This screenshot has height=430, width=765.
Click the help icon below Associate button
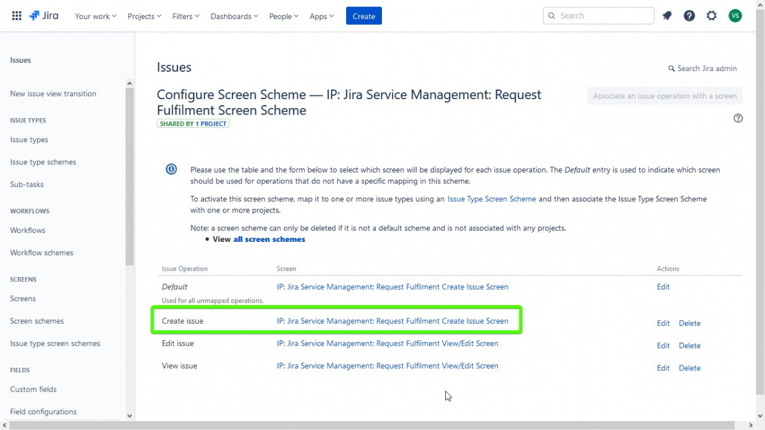click(x=738, y=118)
